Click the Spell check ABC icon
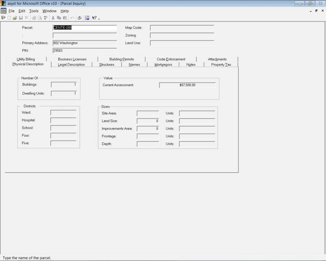326x261 pixels. (46, 18)
